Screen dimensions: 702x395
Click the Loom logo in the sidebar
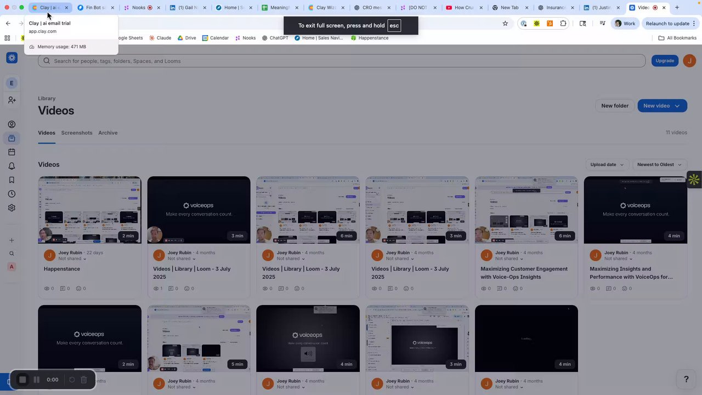tap(12, 58)
